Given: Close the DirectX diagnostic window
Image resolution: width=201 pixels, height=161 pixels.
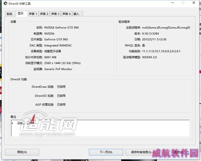Looking at the screenshot, I should click(194, 3).
